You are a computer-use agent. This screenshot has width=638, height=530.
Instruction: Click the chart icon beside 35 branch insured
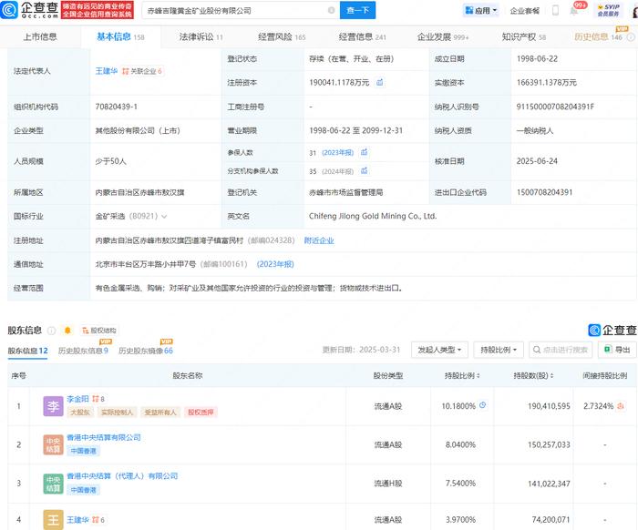coord(365,170)
